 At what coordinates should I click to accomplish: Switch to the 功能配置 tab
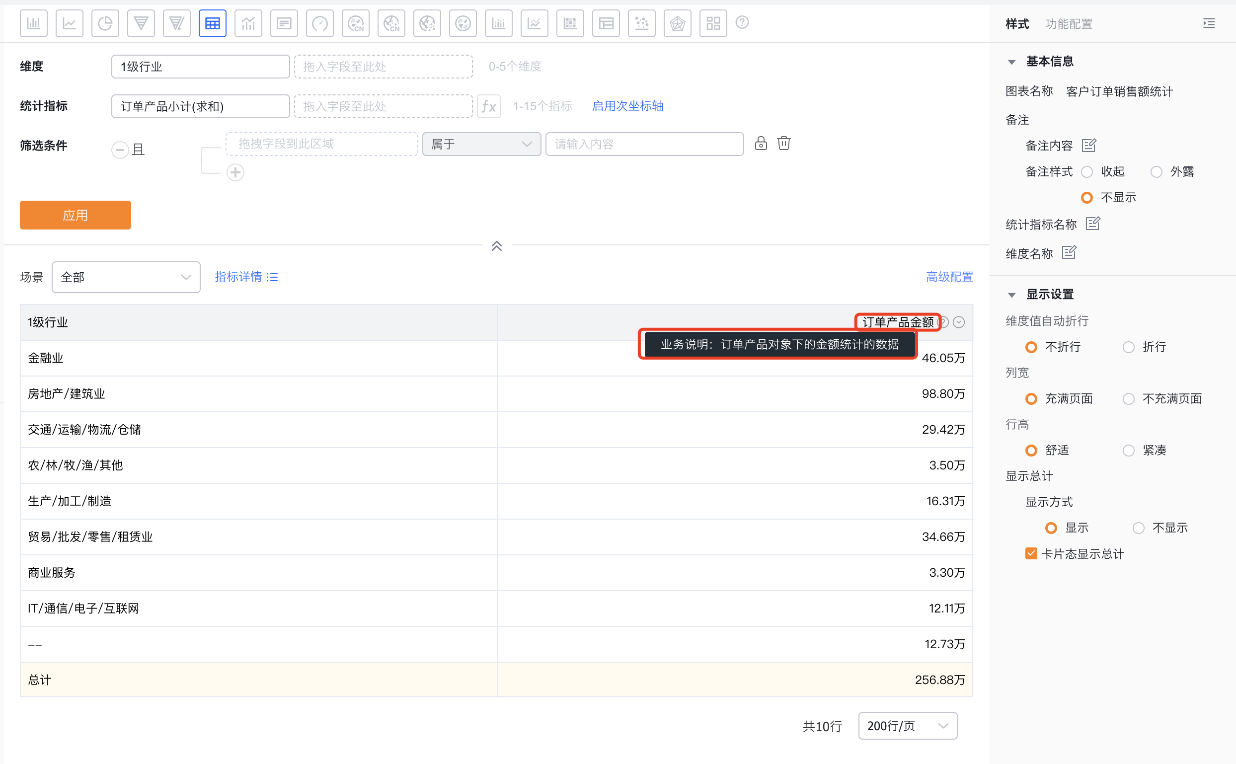tap(1068, 24)
